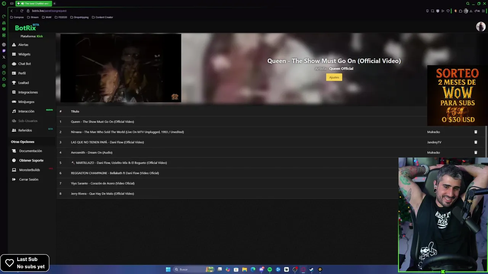Click Cerrar Sesión to log out
Viewport: 488px width, 274px height.
29,179
